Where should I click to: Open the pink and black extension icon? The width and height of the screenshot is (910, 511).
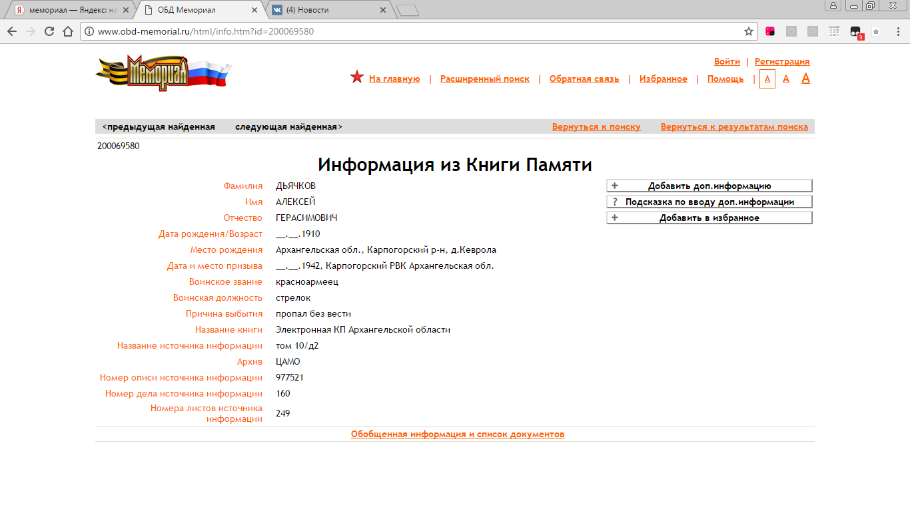click(770, 31)
